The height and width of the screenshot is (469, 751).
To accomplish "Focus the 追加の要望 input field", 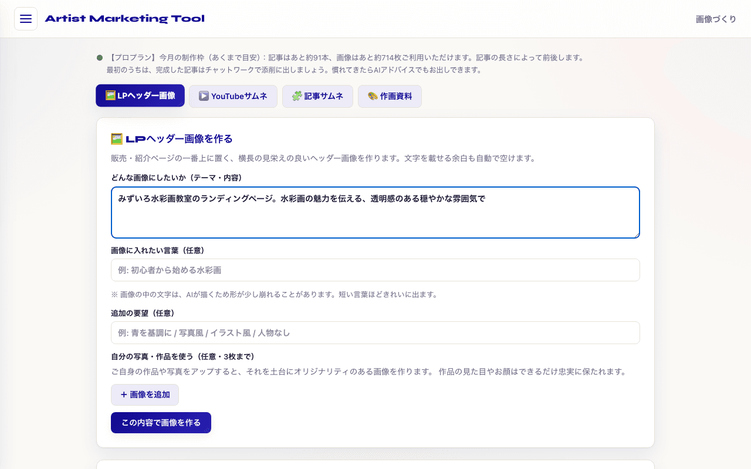I will click(375, 333).
